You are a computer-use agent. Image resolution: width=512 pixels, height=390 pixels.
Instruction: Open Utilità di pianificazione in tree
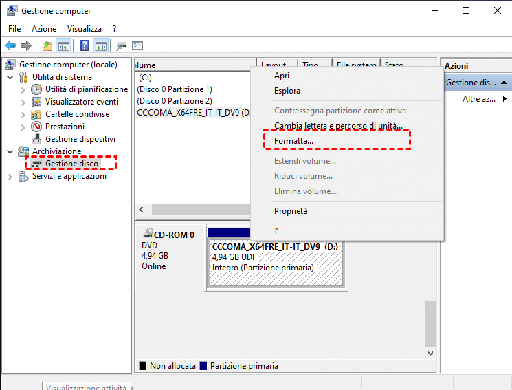tap(86, 89)
